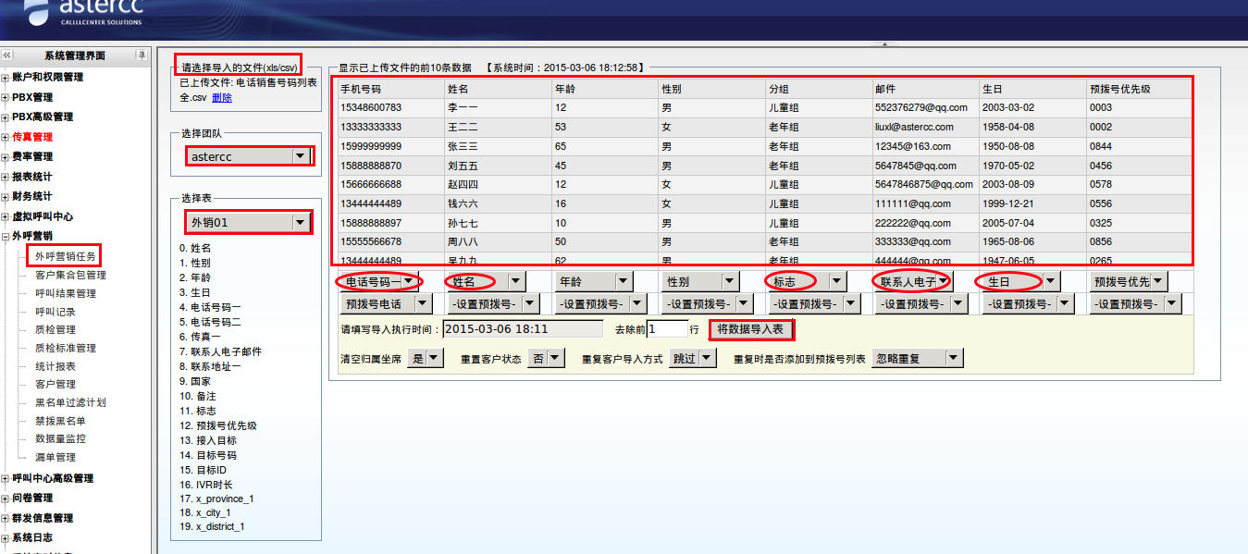Viewport: 1248px width, 554px height.
Task: Collapse the sidebar with the double-arrow icon
Action: pos(7,56)
